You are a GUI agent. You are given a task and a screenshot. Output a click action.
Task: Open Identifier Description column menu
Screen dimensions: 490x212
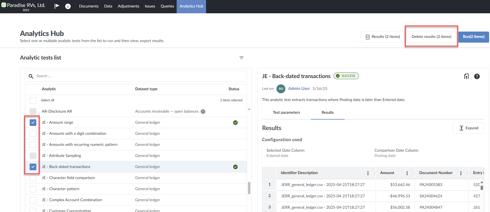pyautogui.click(x=368, y=173)
